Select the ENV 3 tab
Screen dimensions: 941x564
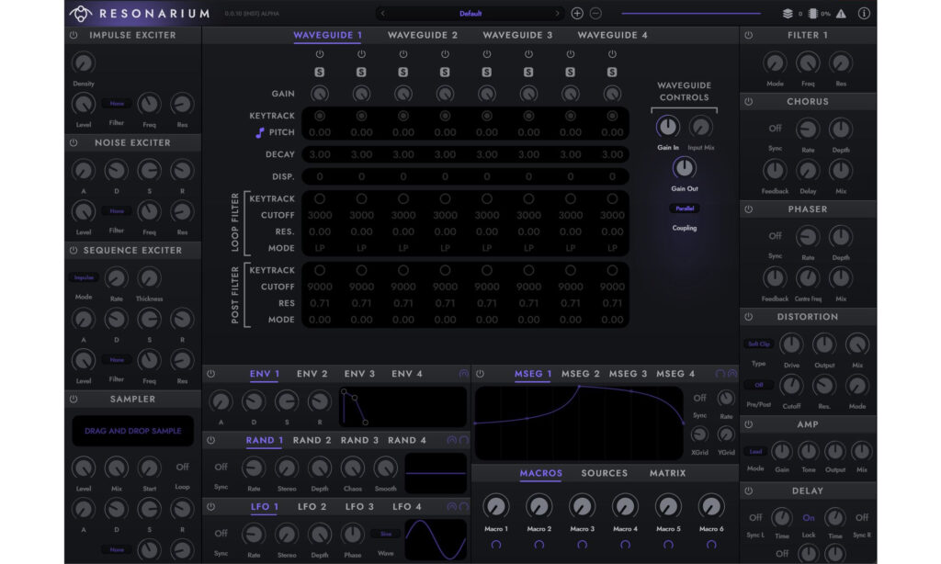click(359, 374)
